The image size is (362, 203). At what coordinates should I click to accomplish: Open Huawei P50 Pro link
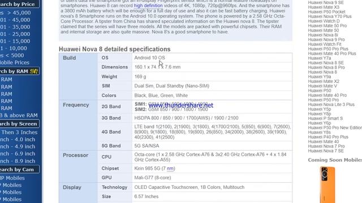324,100
